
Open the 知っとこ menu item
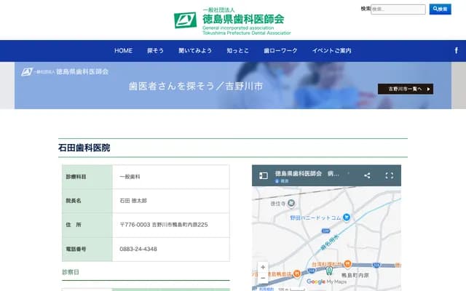tap(237, 51)
